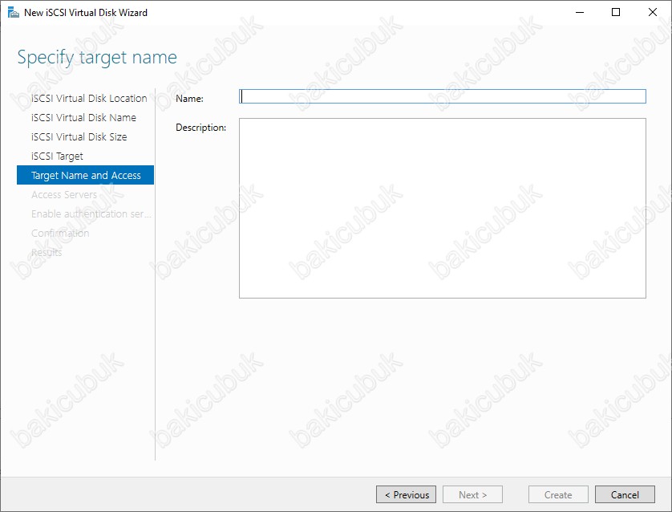Select the Target Name and Access step

coord(85,175)
